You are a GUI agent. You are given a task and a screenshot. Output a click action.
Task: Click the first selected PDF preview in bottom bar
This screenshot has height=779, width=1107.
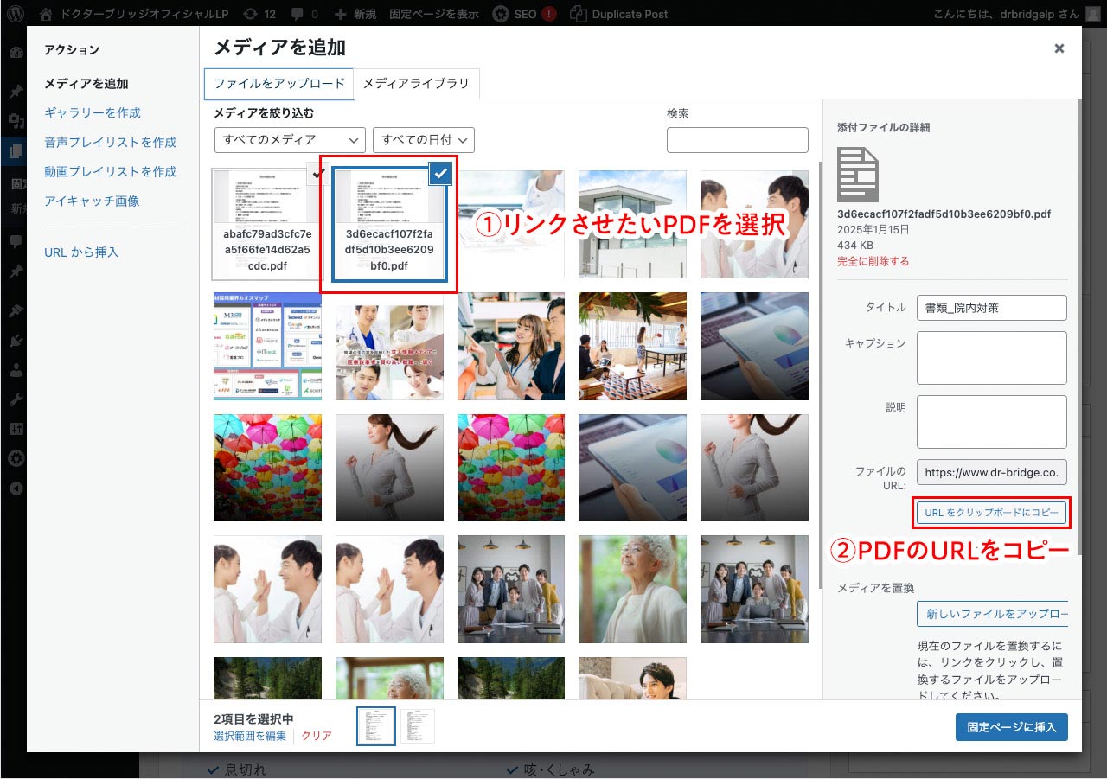(376, 726)
